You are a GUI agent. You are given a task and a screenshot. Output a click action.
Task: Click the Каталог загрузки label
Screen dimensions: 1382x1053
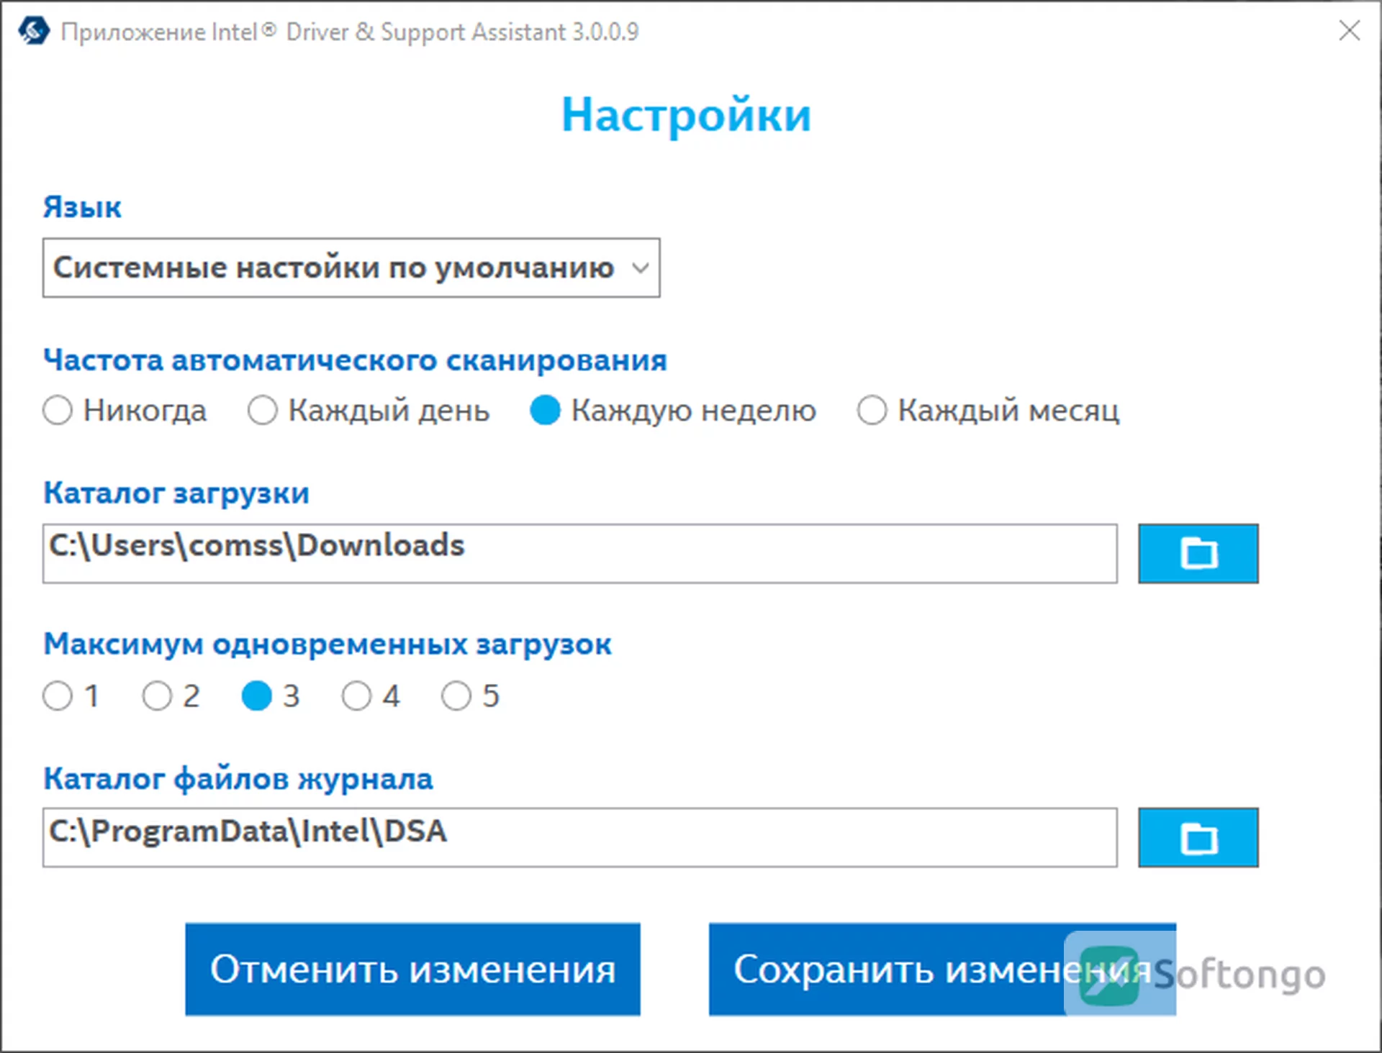click(176, 494)
